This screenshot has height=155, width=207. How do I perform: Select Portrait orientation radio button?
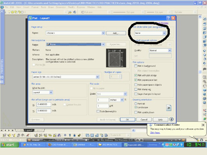pyautogui.click(x=135, y=103)
